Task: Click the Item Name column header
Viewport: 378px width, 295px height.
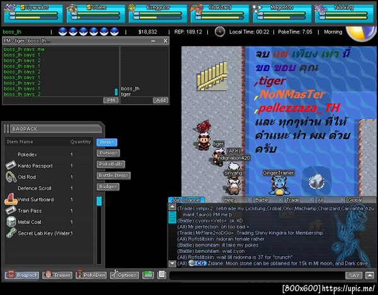Action: [x=20, y=142]
